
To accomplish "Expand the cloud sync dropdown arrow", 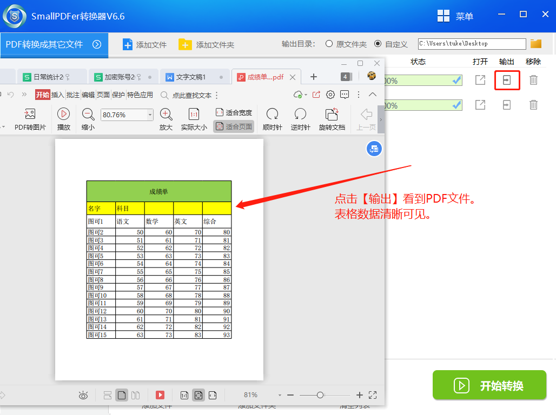I will pyautogui.click(x=306, y=95).
